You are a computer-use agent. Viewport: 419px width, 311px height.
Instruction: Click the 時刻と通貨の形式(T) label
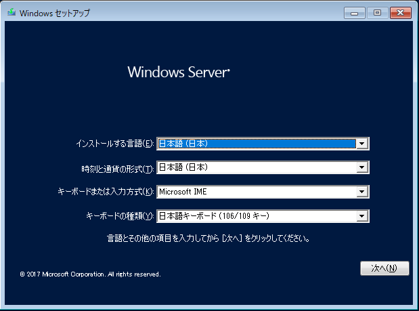(118, 169)
